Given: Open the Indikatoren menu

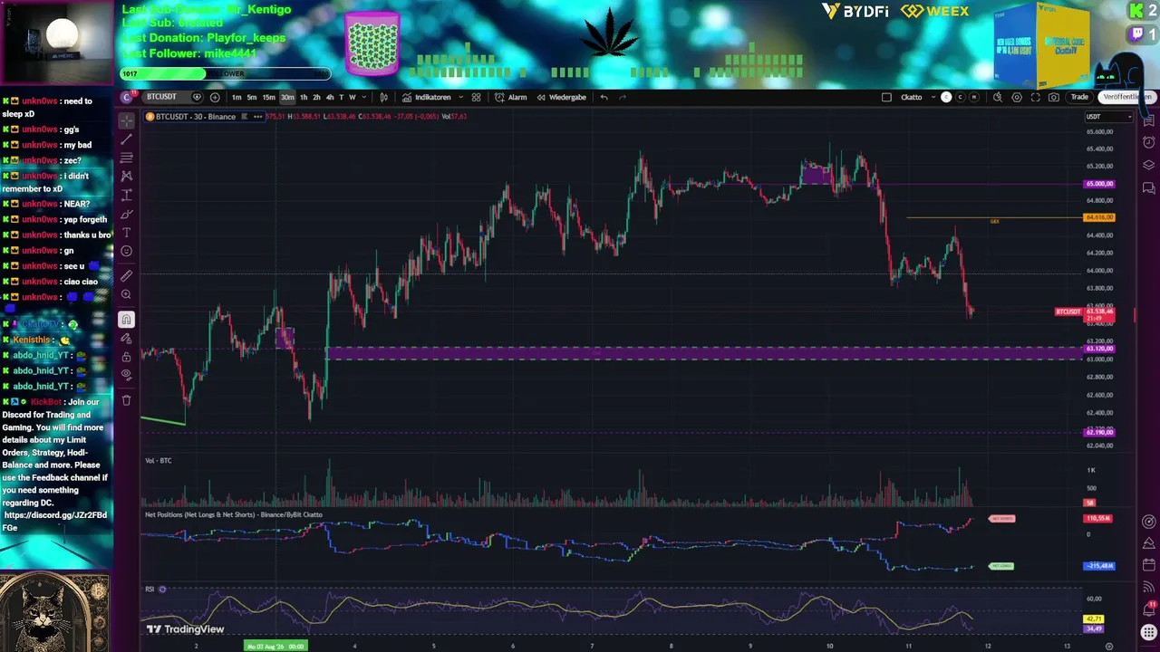Looking at the screenshot, I should point(427,97).
